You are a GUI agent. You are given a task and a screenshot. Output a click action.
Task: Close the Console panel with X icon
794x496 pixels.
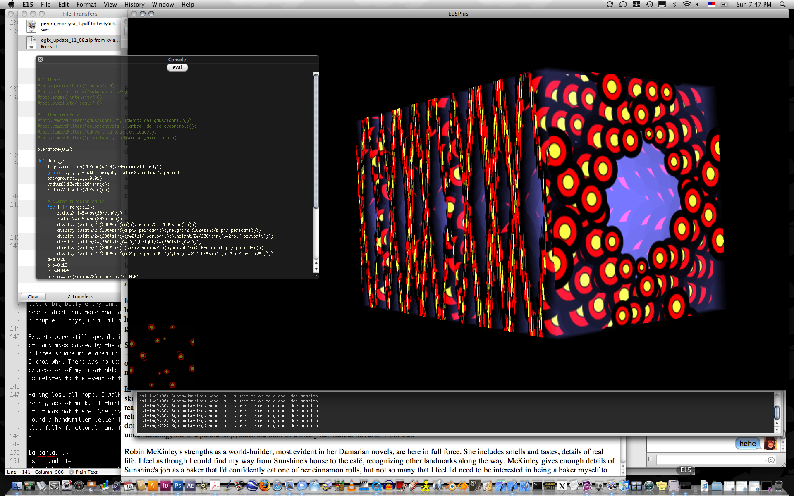click(x=40, y=60)
